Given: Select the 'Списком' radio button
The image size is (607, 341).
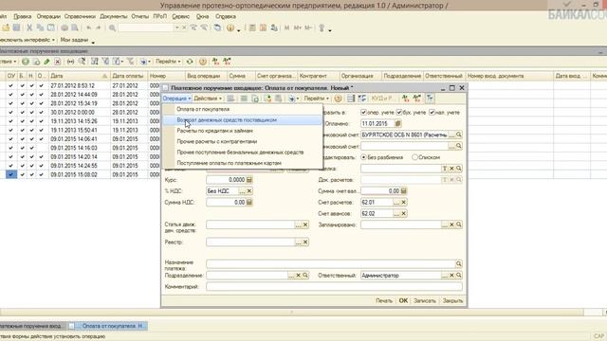Looking at the screenshot, I should (415, 157).
